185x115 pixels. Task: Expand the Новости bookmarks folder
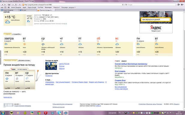57,7
